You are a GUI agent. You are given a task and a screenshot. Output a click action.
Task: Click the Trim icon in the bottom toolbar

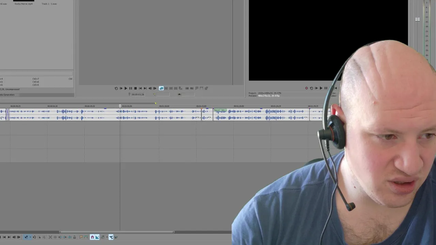(55, 237)
